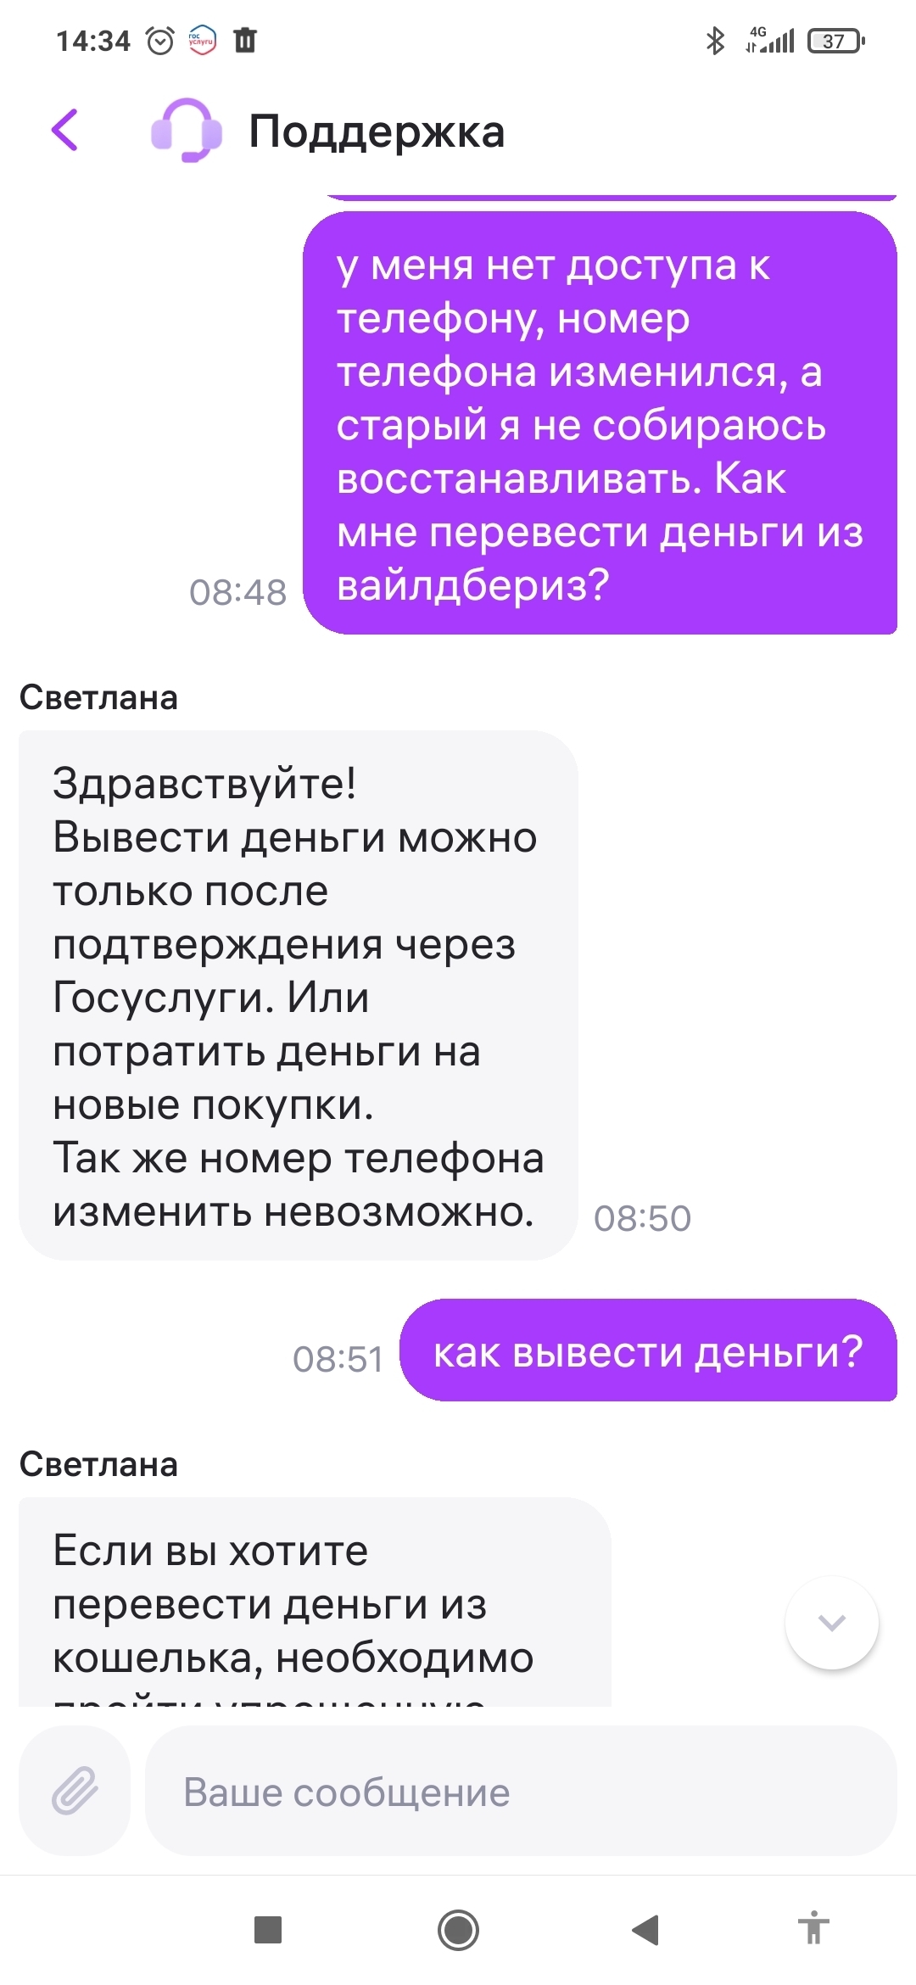This screenshot has width=916, height=1985.
Task: Tap the Госуслуги notification icon in status bar
Action: (202, 40)
